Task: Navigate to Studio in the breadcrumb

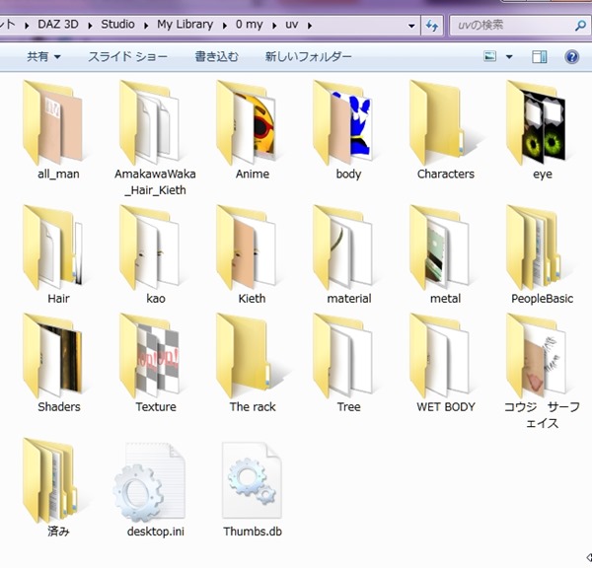Action: 117,25
